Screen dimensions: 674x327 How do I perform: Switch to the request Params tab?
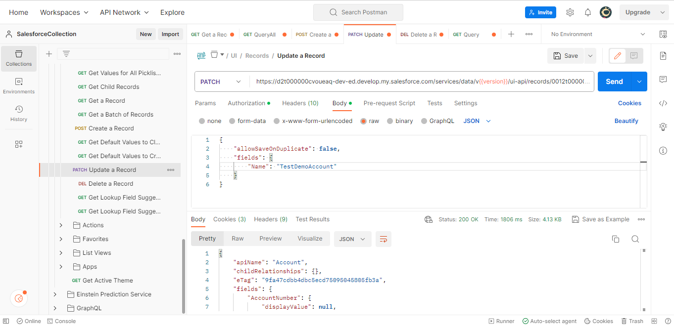pyautogui.click(x=205, y=103)
